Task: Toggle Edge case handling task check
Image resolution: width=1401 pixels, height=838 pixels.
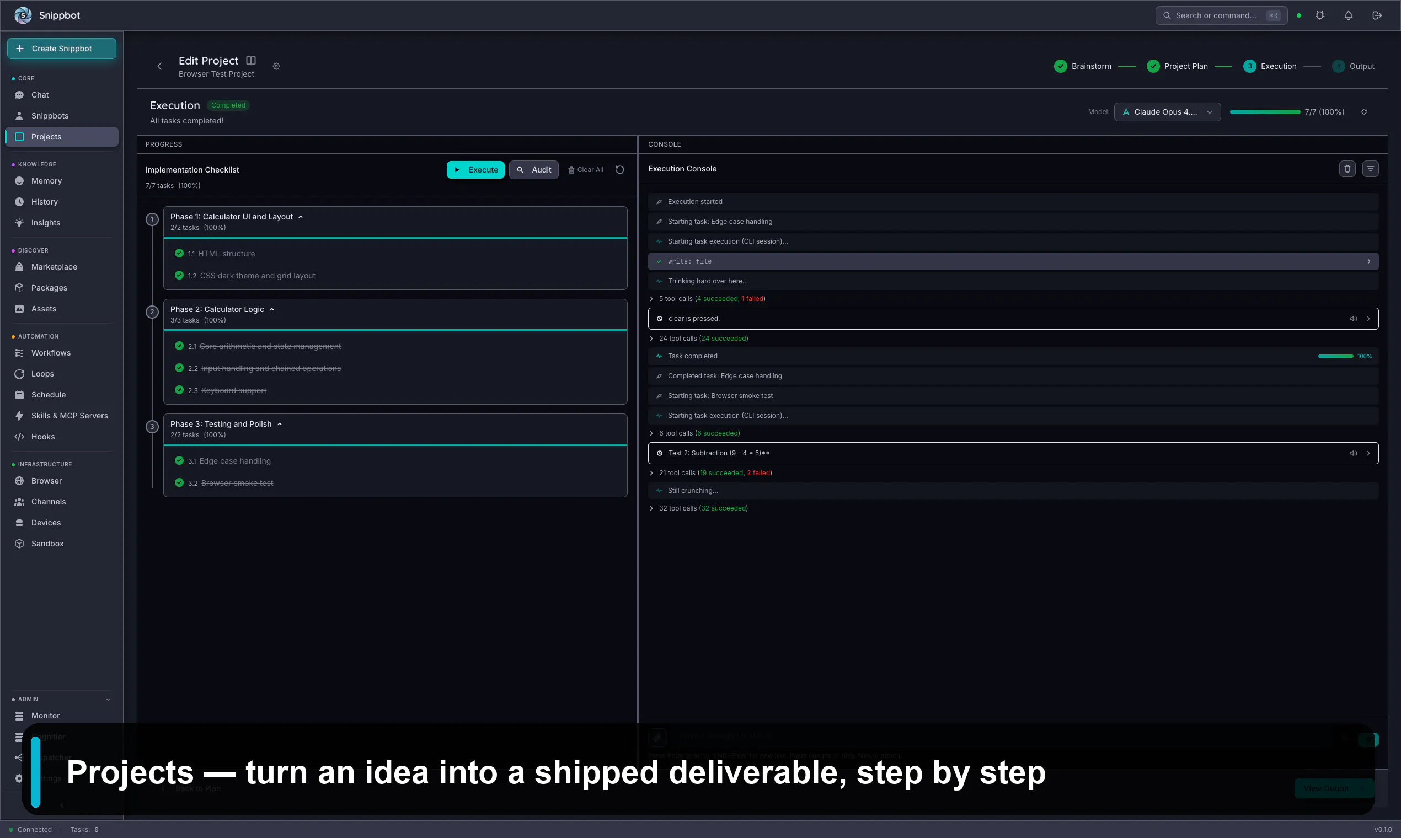Action: 179,460
